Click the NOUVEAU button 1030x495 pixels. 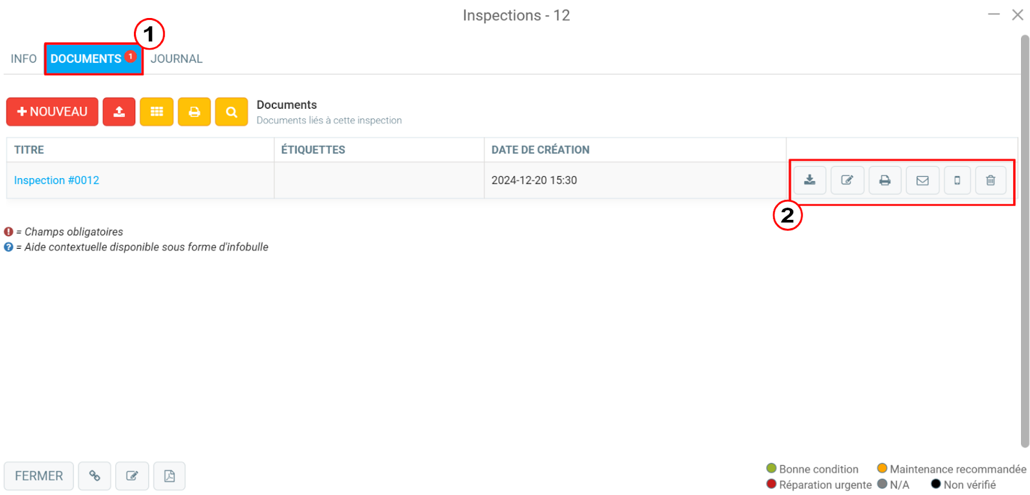(x=52, y=112)
